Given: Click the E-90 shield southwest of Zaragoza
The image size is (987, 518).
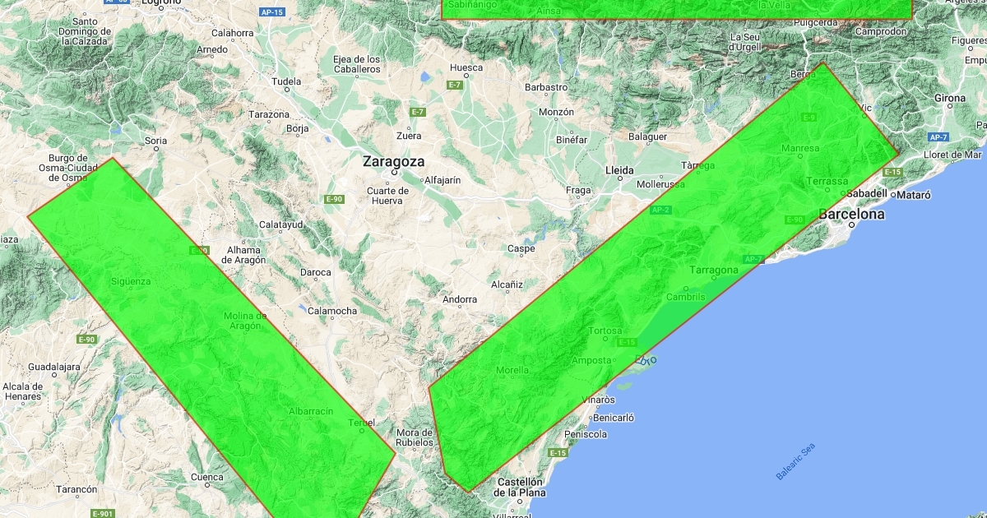Looking at the screenshot, I should click(334, 199).
